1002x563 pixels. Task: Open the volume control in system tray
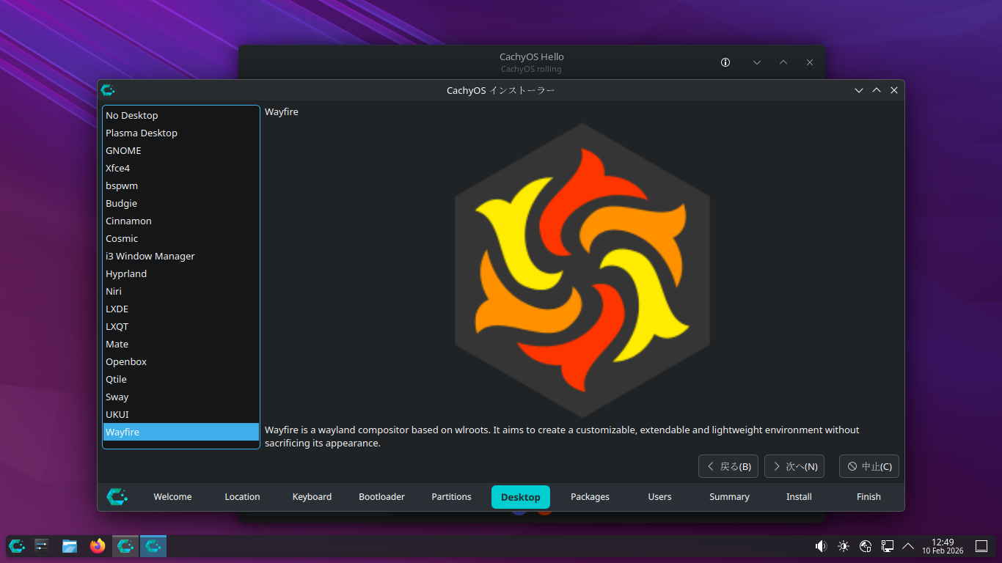click(821, 546)
